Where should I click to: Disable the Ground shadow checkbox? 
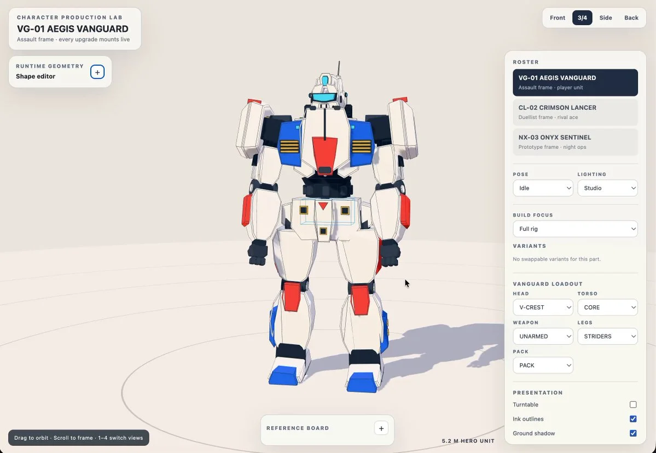click(633, 433)
